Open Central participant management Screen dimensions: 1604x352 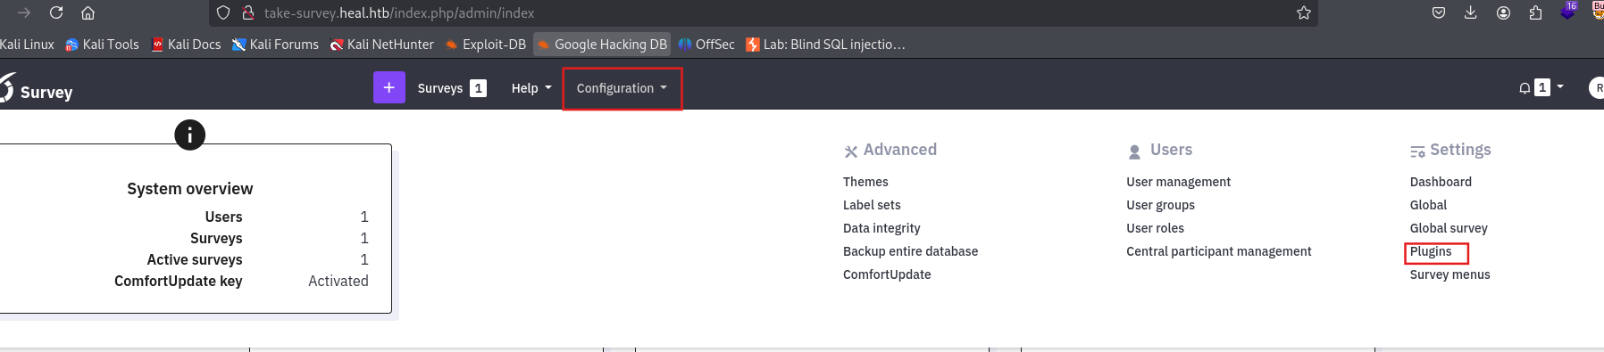tap(1218, 251)
